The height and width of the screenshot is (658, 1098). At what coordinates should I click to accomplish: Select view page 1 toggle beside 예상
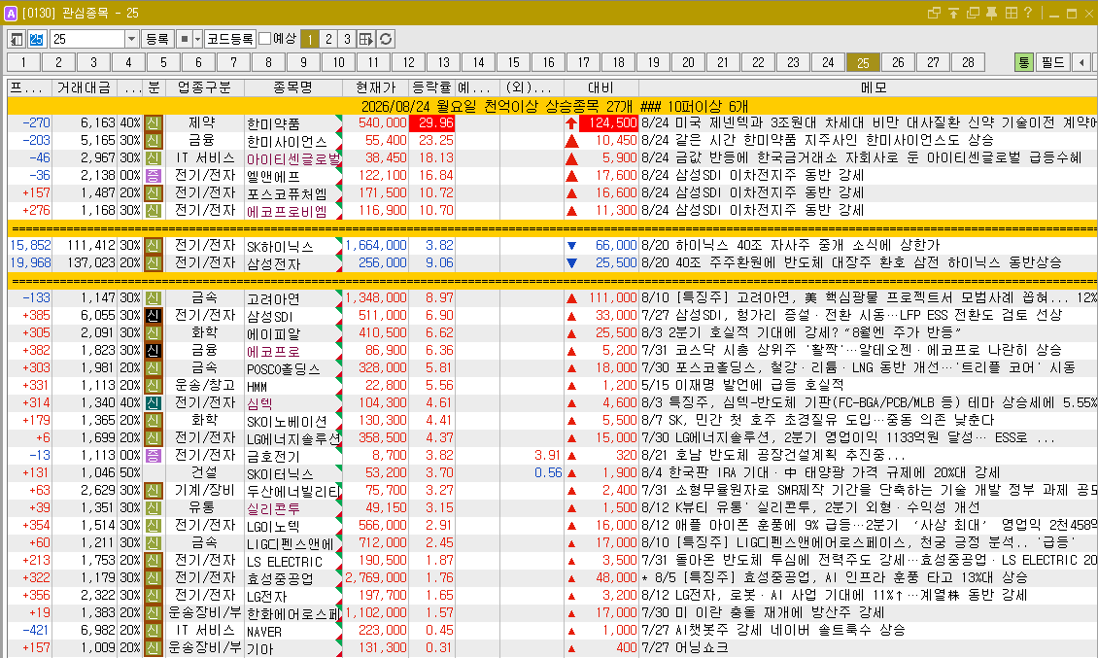point(310,39)
